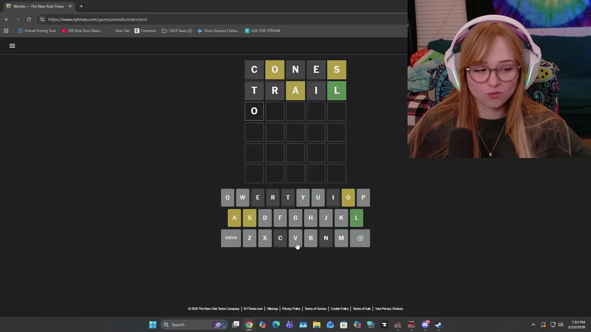Open the Trivia Quizzes Britannica bookmark
Image resolution: width=591 pixels, height=332 pixels.
pyautogui.click(x=218, y=31)
